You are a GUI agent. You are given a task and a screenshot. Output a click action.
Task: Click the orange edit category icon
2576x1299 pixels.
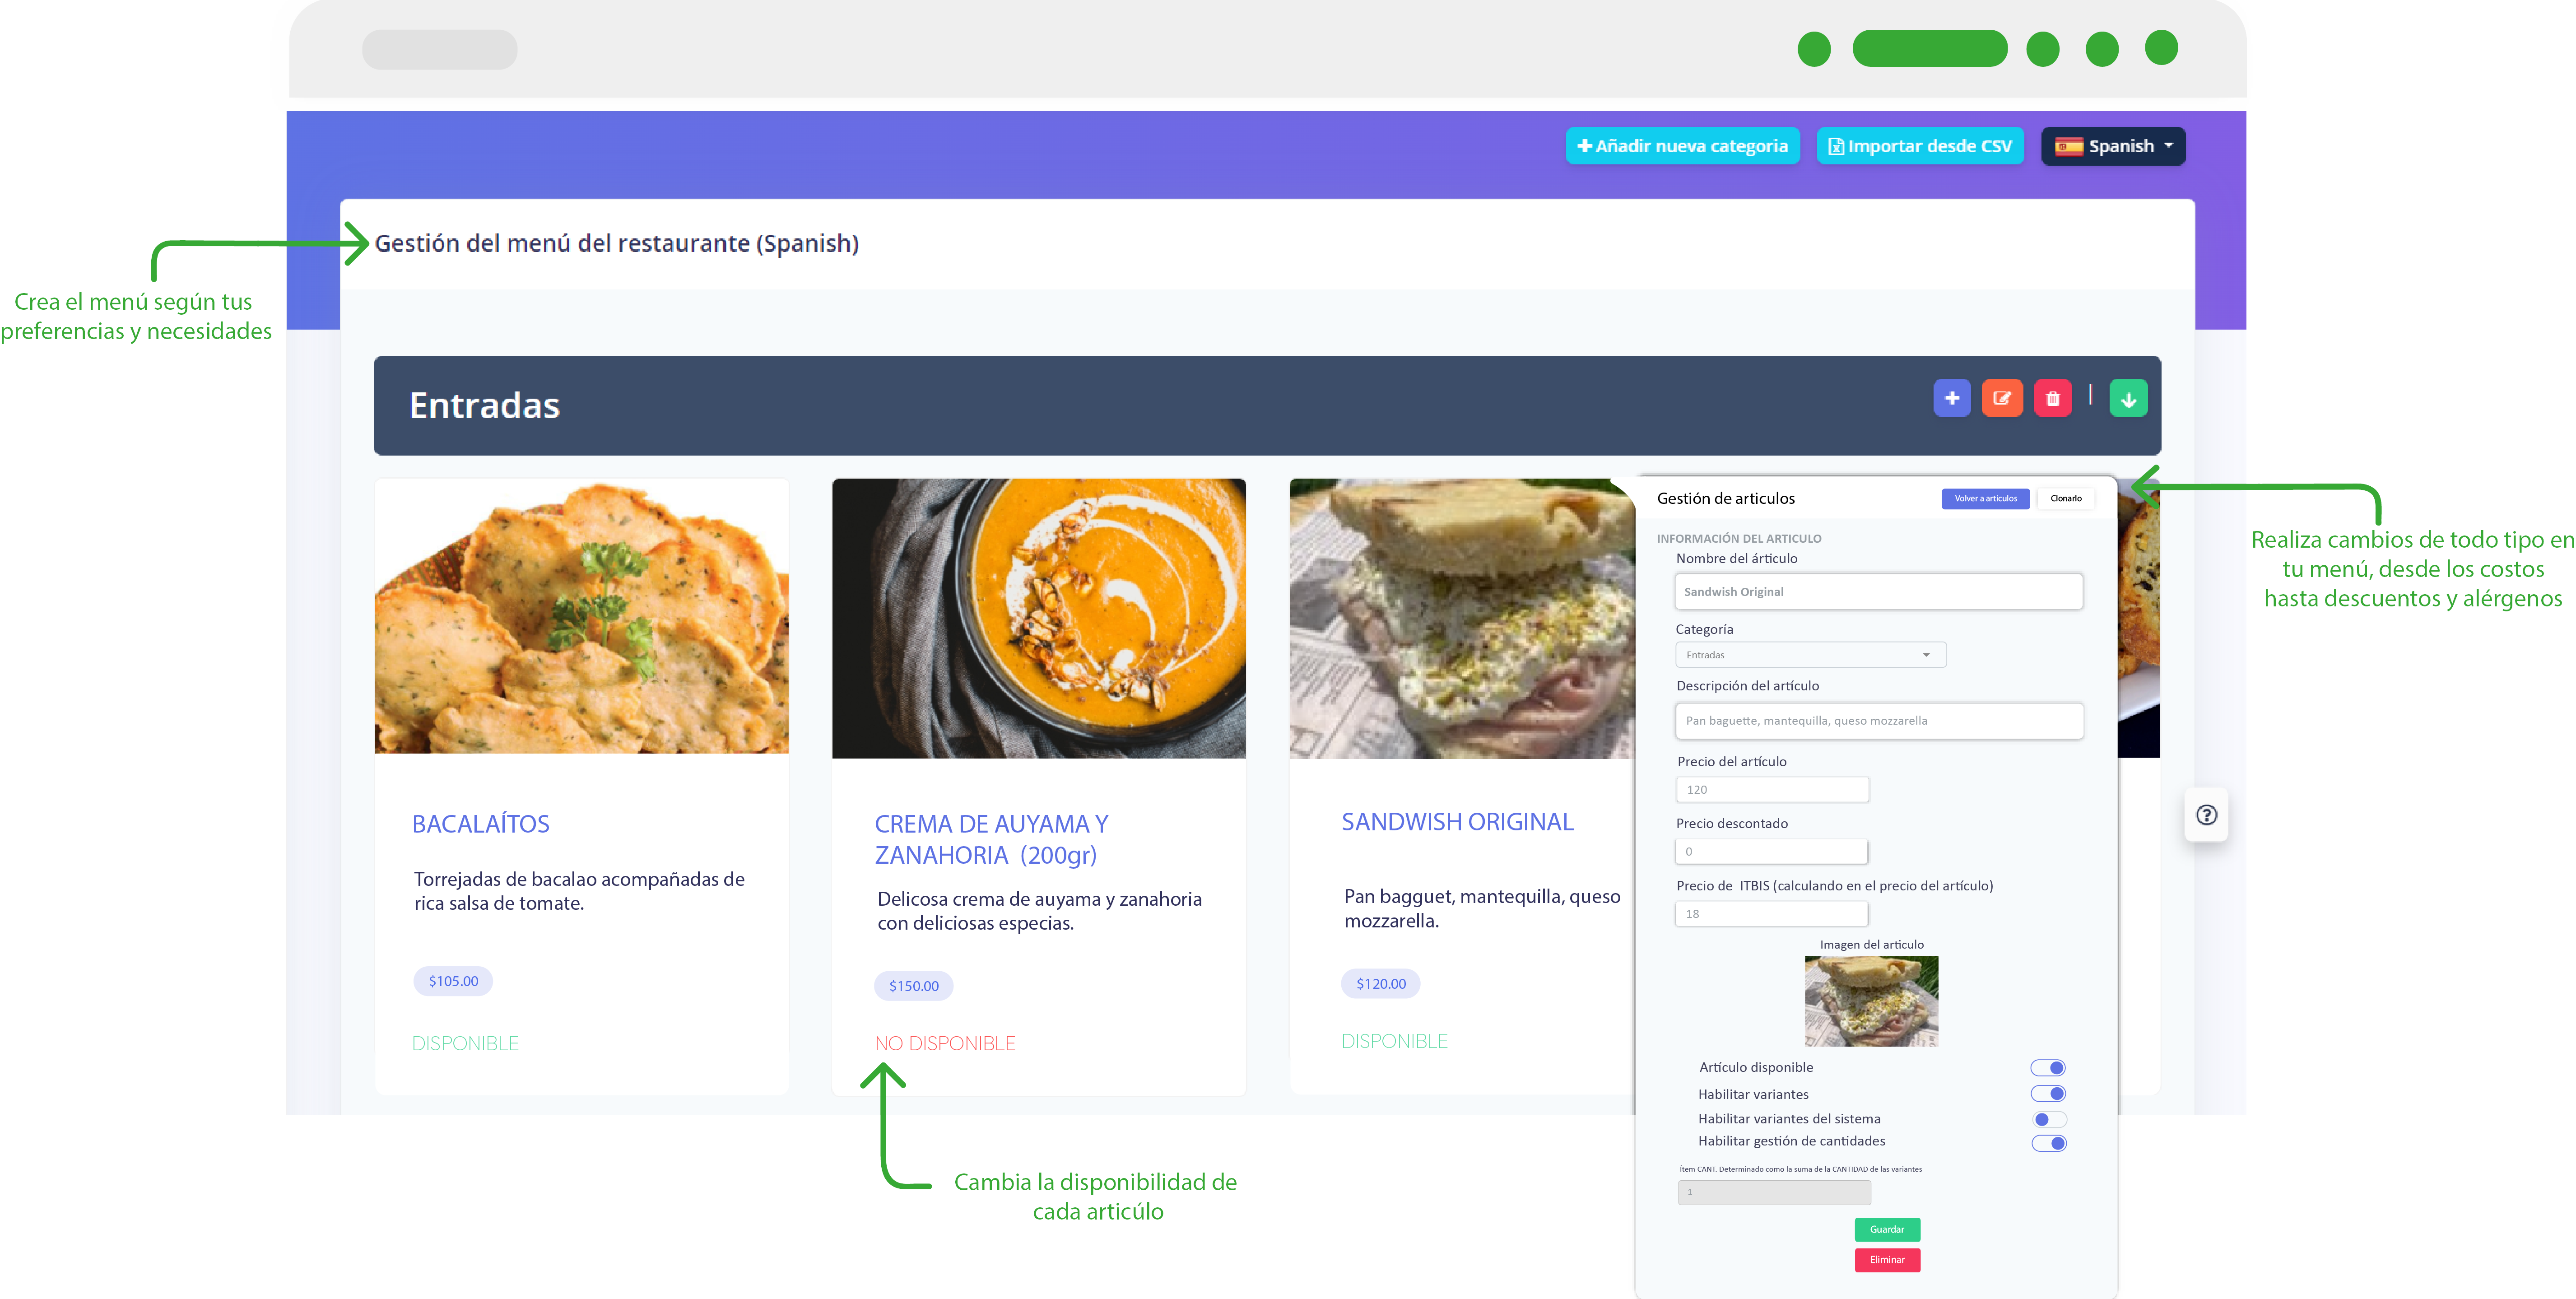pos(2002,398)
